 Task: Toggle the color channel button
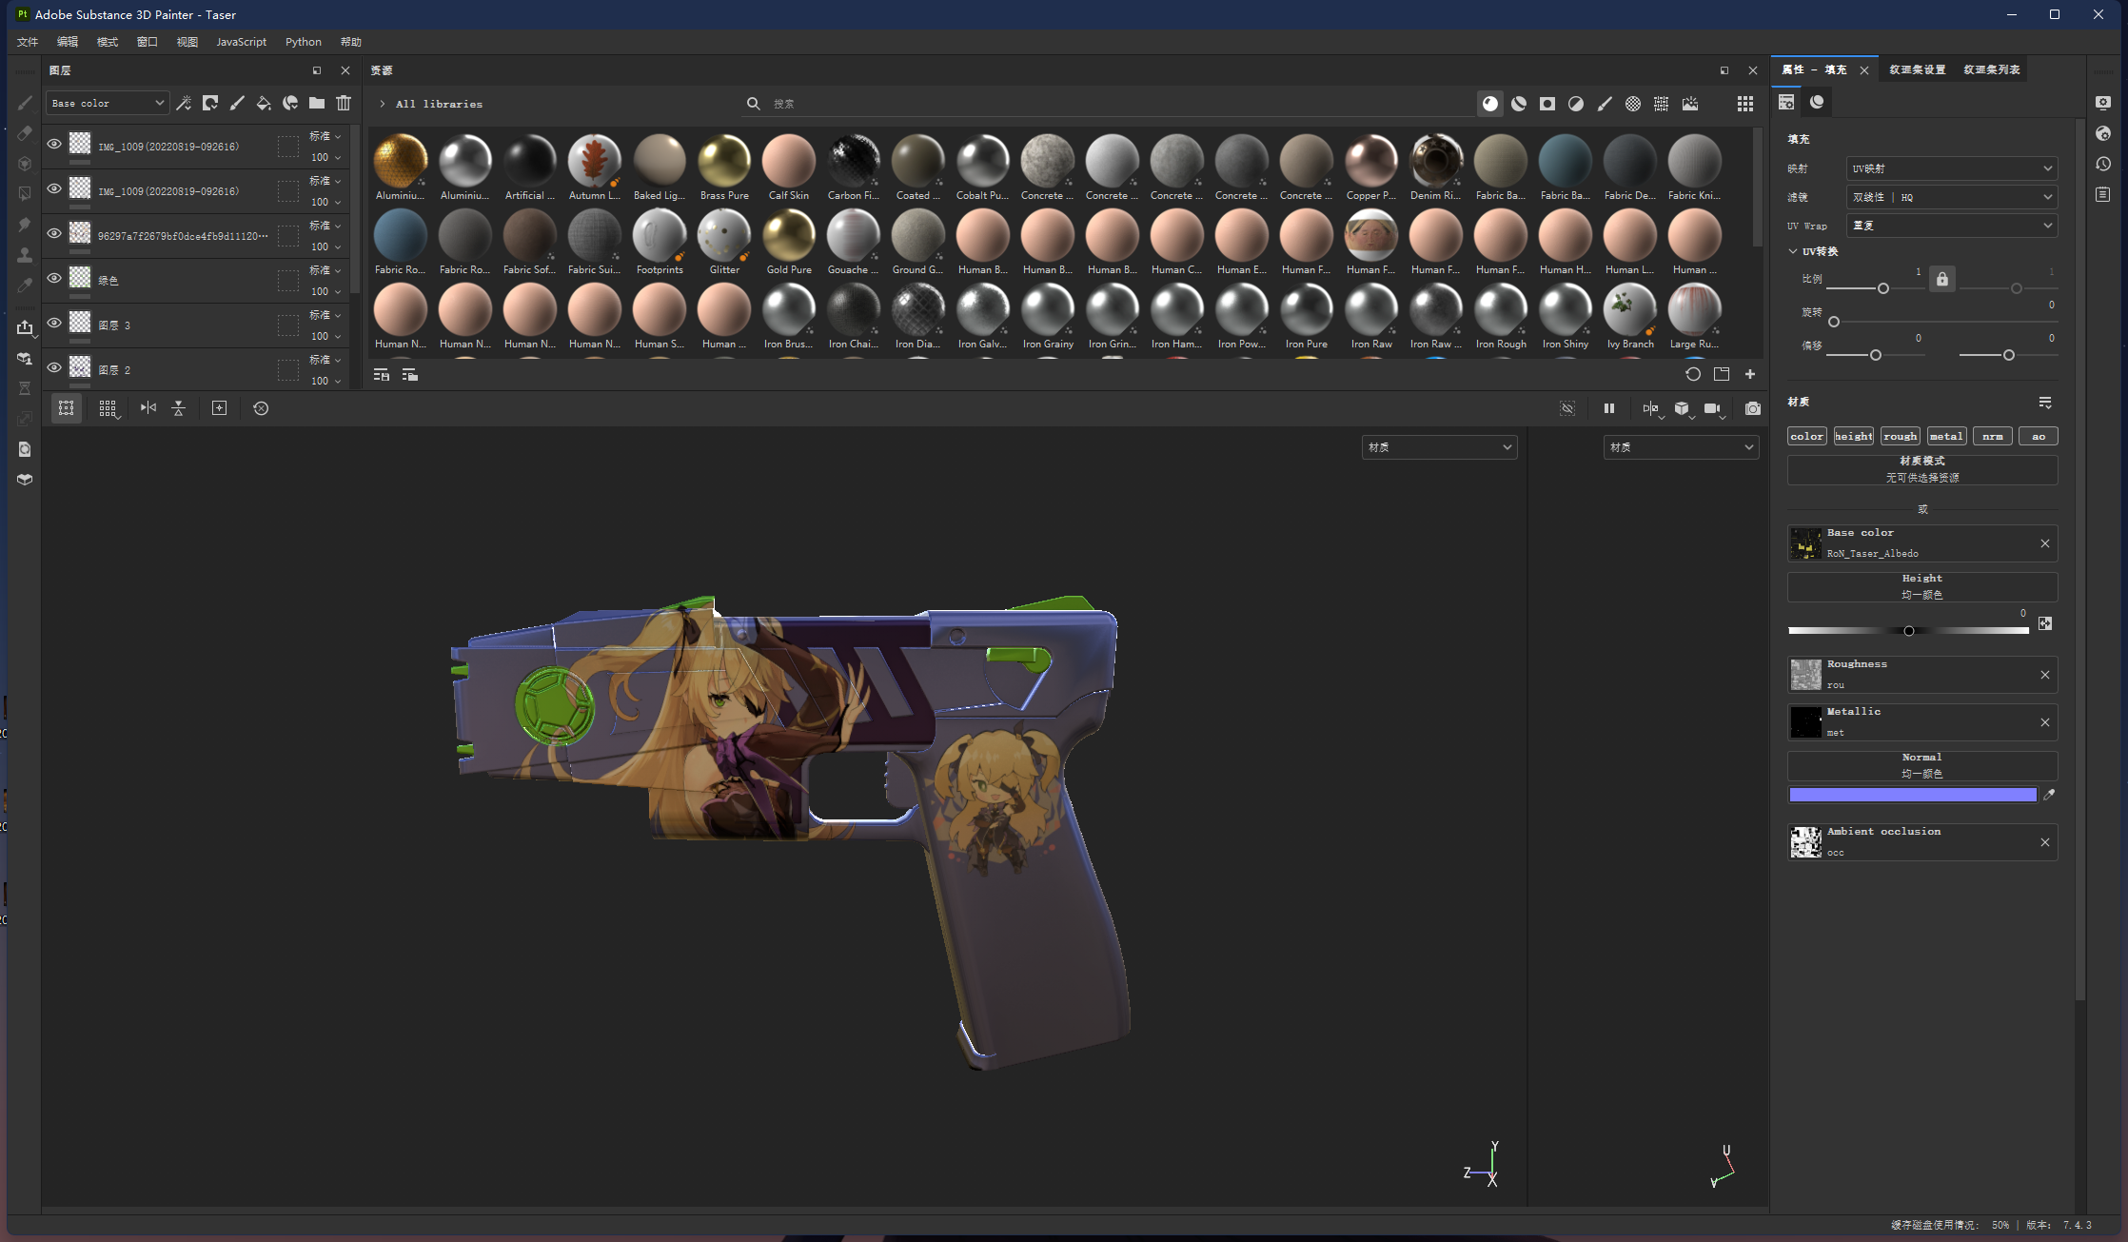[x=1806, y=436]
